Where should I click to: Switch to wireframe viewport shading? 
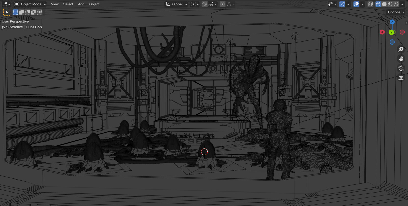[x=378, y=4]
